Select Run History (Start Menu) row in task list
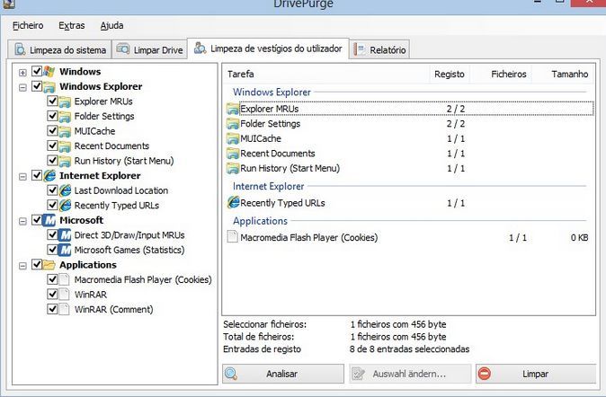Screen dimensions: 606x397 [x=410, y=168]
